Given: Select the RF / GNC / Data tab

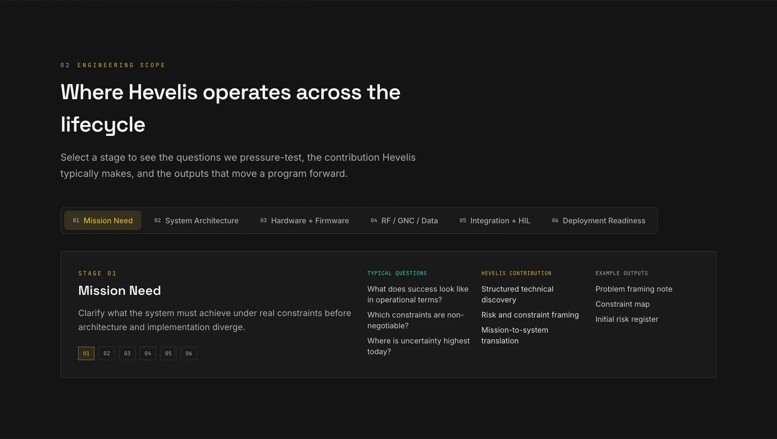Looking at the screenshot, I should pos(404,221).
